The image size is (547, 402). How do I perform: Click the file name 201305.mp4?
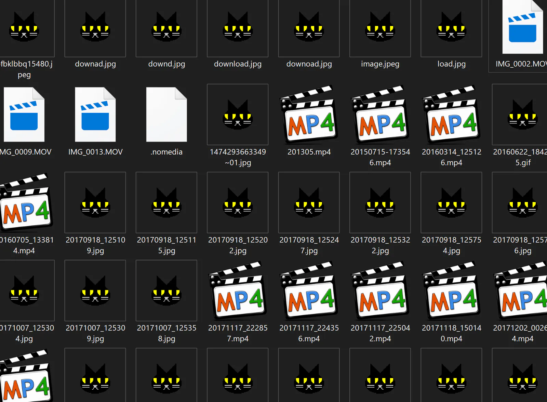click(309, 152)
